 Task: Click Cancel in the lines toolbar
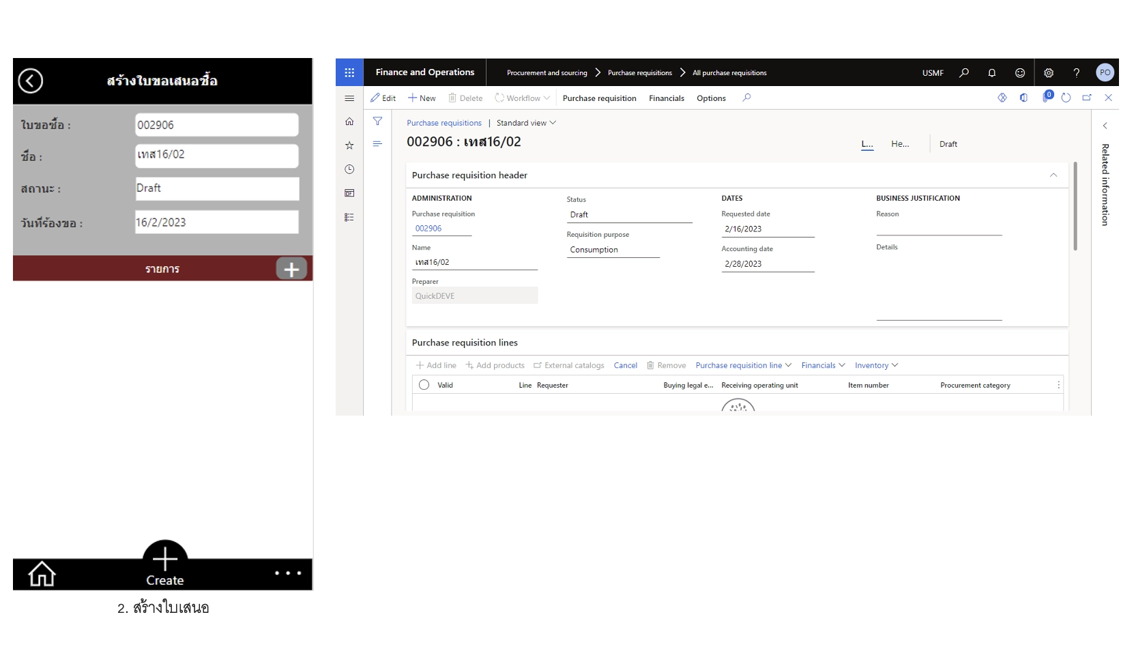[625, 366]
